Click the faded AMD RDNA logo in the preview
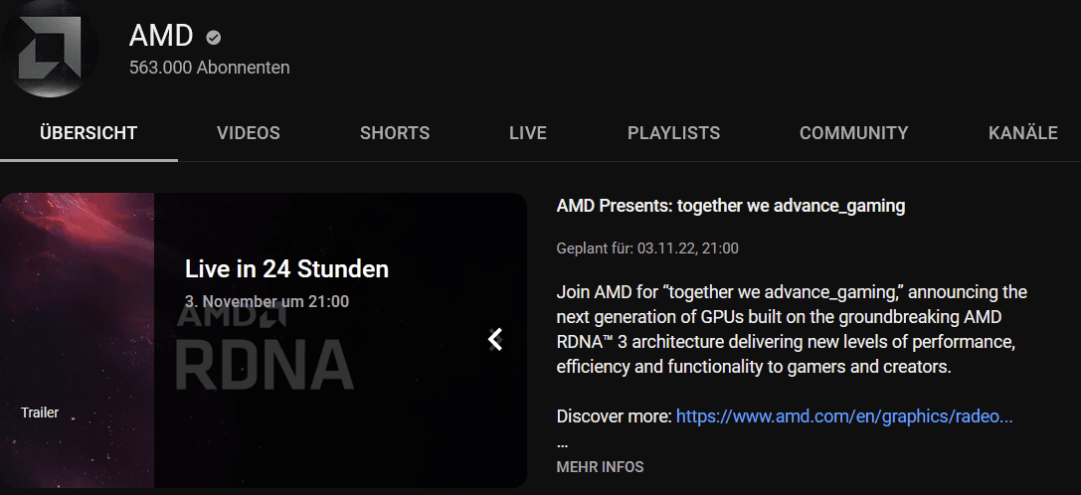1081x495 pixels. [x=265, y=347]
